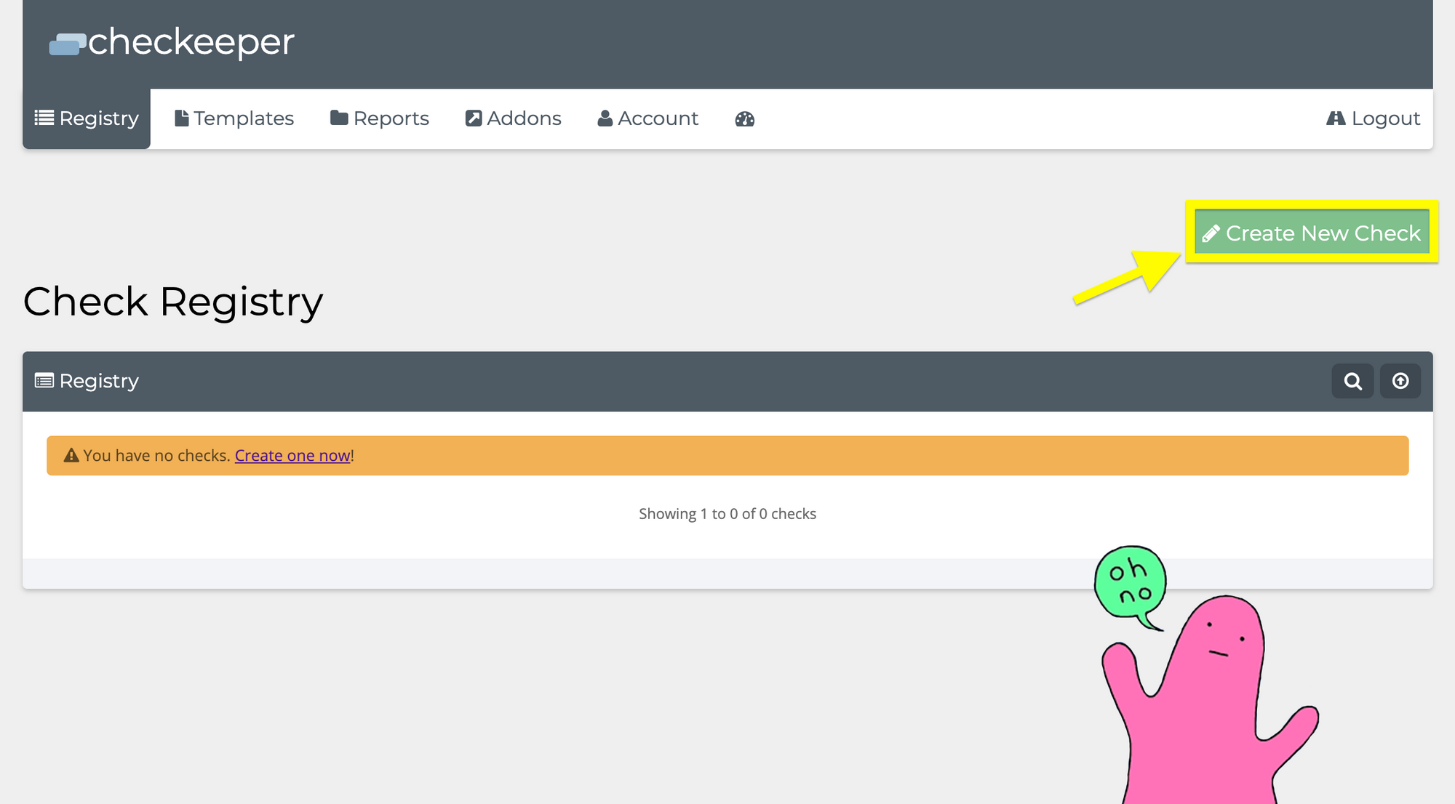Click the Registry panel header title
This screenshot has height=804, width=1455.
pyautogui.click(x=87, y=381)
